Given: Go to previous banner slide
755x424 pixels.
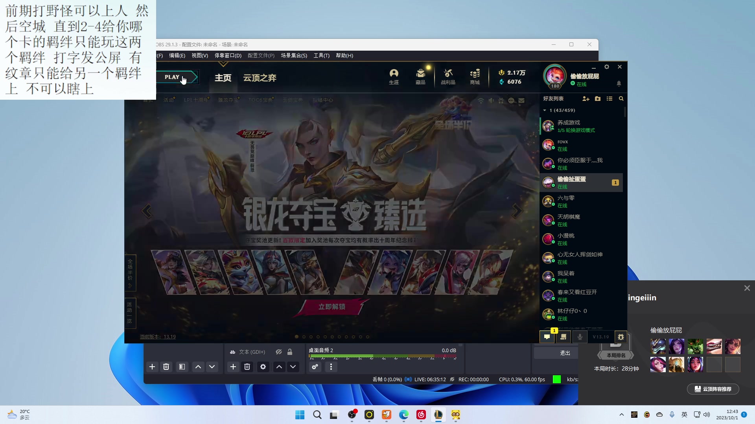Looking at the screenshot, I should (147, 211).
